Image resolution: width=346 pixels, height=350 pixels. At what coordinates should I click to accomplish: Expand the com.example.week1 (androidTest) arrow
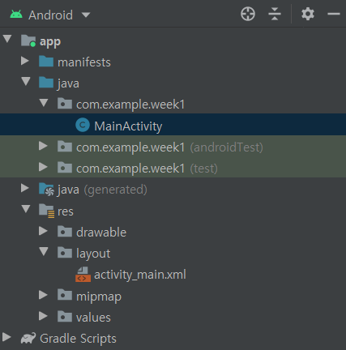(x=43, y=146)
